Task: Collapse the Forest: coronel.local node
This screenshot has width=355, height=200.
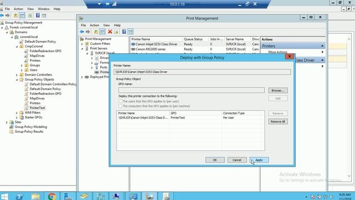Action: point(2,27)
